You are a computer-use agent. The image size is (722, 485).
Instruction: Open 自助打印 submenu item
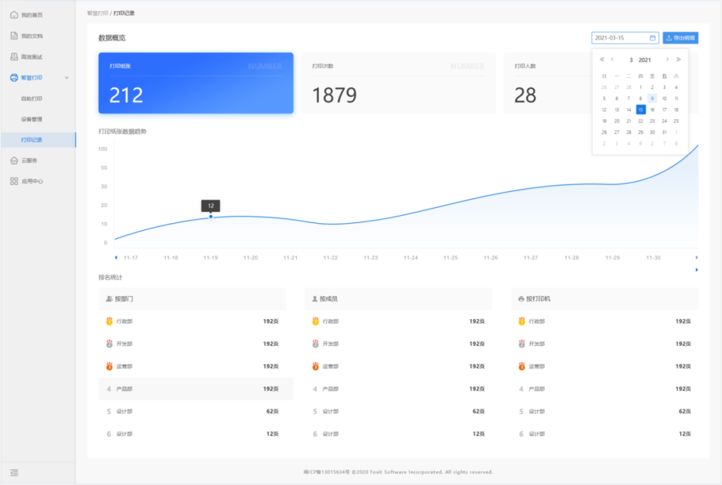click(x=31, y=98)
